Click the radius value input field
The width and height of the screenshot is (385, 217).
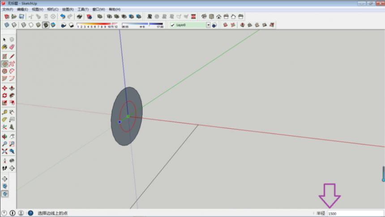355,213
